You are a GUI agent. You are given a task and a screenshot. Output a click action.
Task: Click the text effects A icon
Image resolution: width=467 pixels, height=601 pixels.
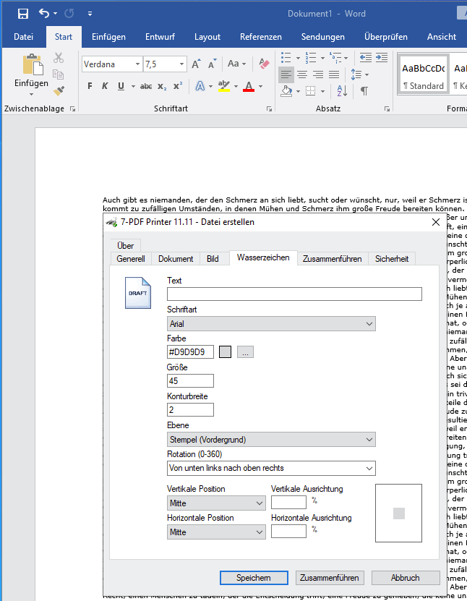coord(200,86)
